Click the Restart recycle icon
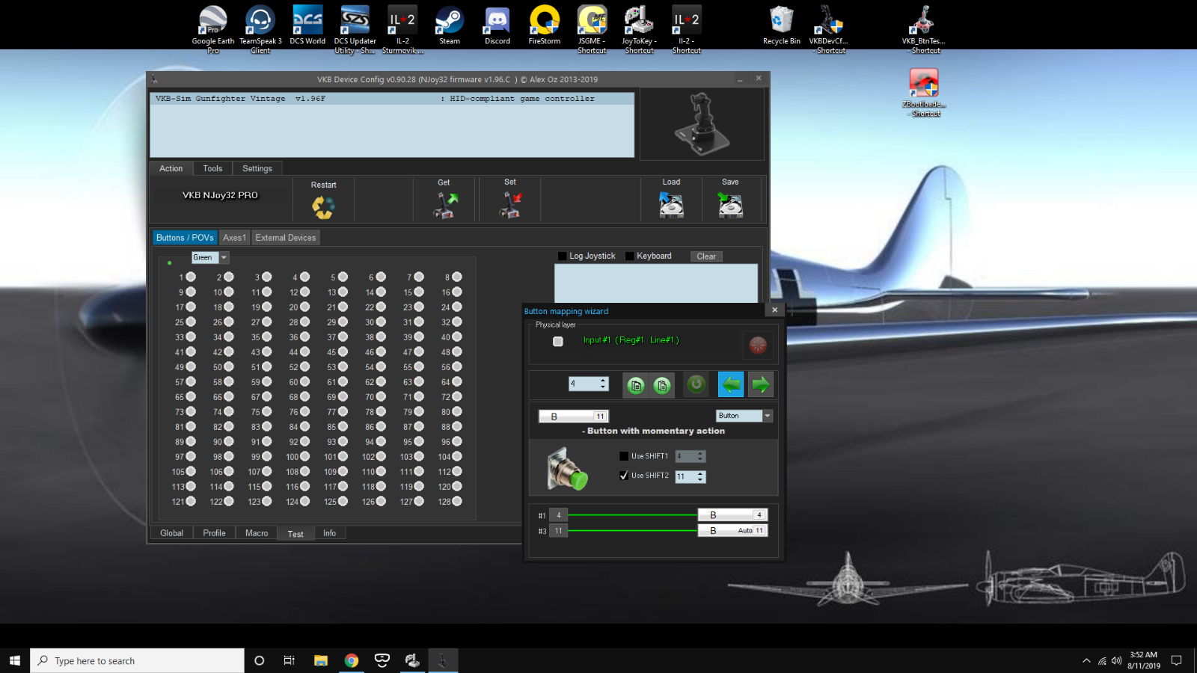This screenshot has width=1197, height=673. [323, 206]
